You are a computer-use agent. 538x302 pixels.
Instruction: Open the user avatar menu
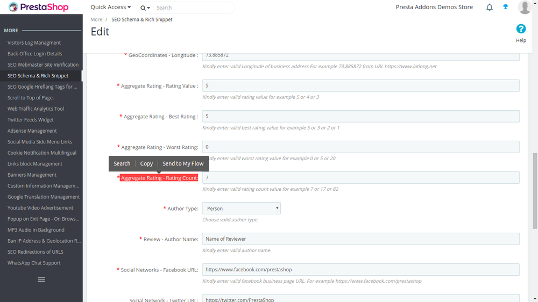coord(524,7)
